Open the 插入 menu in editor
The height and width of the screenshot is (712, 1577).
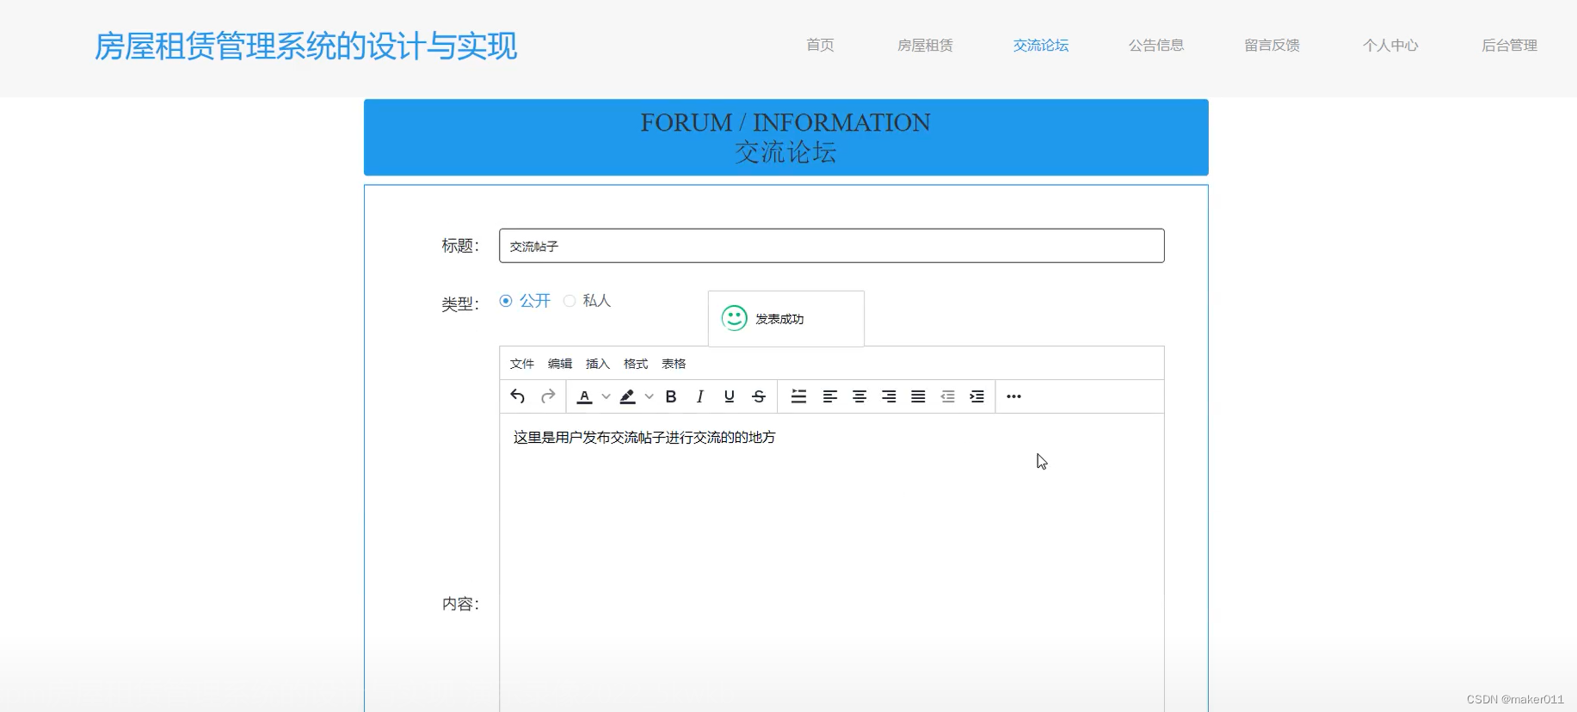click(x=598, y=364)
